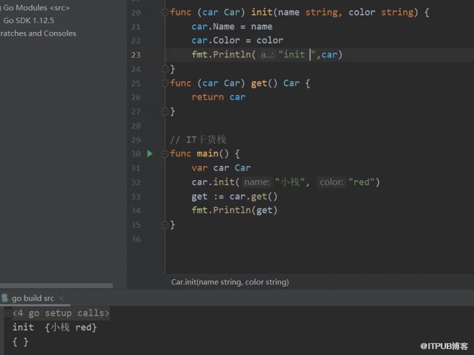Switch to the go build src tab
The image size is (474, 355).
pos(33,298)
